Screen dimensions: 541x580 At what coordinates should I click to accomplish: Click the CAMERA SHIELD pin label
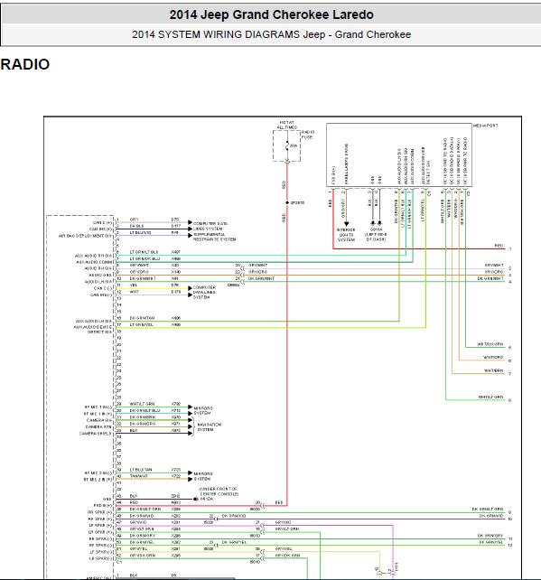pyautogui.click(x=95, y=434)
